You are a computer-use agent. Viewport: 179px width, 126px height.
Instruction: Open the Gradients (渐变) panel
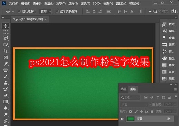point(168,72)
